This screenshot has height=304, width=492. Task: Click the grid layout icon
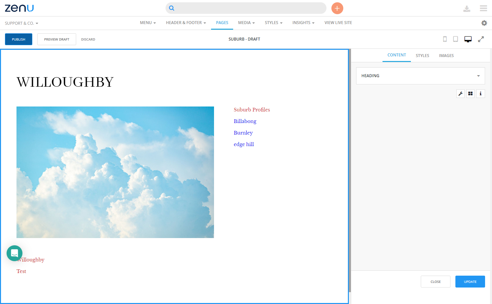pos(471,94)
